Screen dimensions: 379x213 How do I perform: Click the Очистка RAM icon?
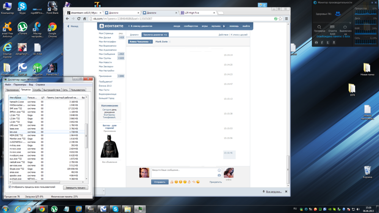(332, 27)
